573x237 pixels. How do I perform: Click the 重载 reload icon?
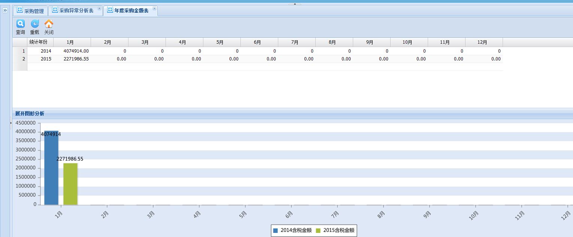[34, 24]
